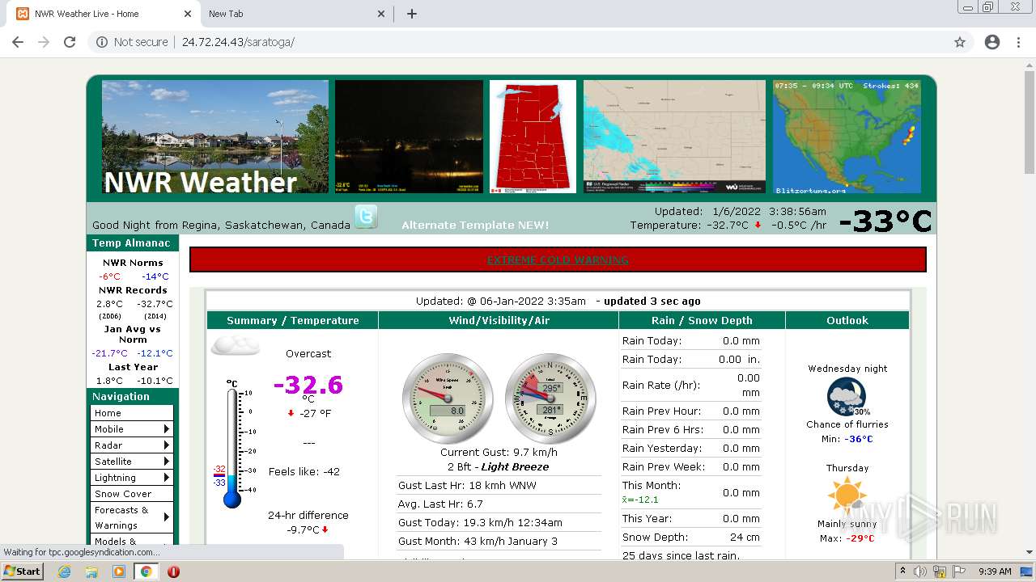Image resolution: width=1036 pixels, height=582 pixels.
Task: Click Gust Month 43 km/h row
Action: (499, 540)
